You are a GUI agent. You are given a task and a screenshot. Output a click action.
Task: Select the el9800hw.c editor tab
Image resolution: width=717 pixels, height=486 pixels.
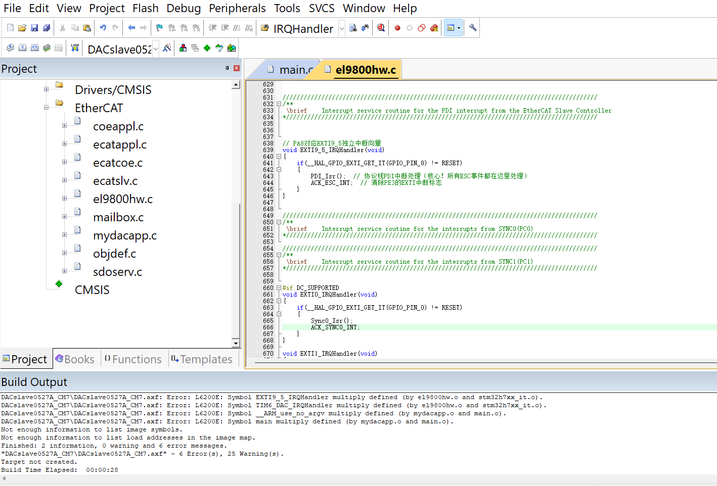(x=361, y=70)
